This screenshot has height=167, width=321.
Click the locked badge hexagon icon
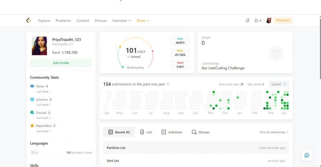(276, 53)
